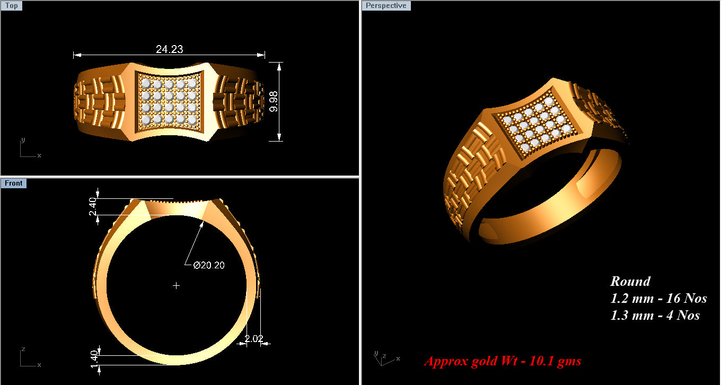
Task: Click the Z axis arrow in Front viewport gizmo
Action: pyautogui.click(x=21, y=356)
